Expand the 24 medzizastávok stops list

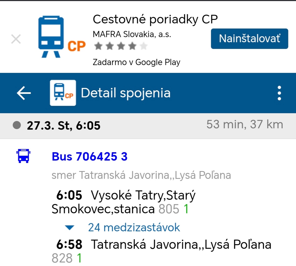(x=134, y=228)
